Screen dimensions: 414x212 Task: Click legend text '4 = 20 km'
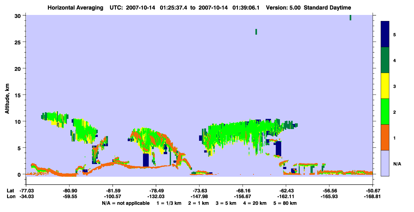[x=255, y=203]
